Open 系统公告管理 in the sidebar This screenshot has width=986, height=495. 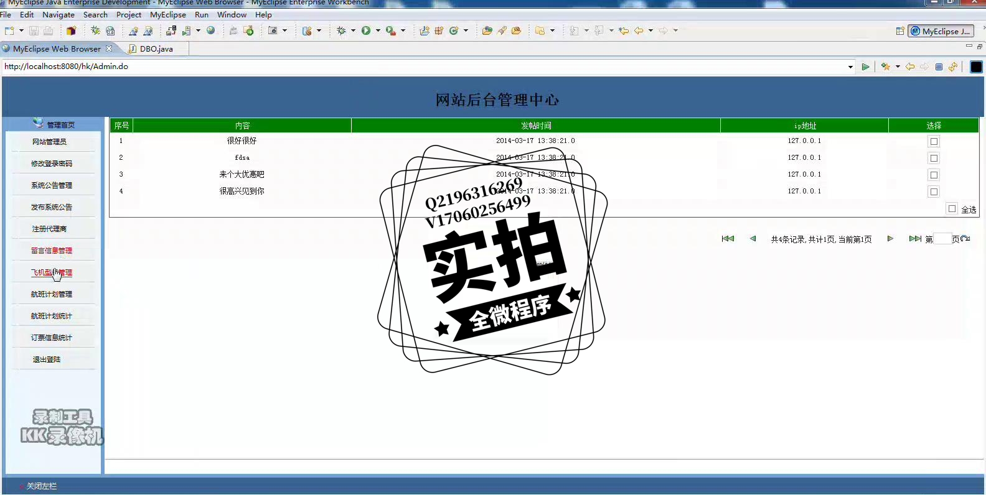coord(52,185)
